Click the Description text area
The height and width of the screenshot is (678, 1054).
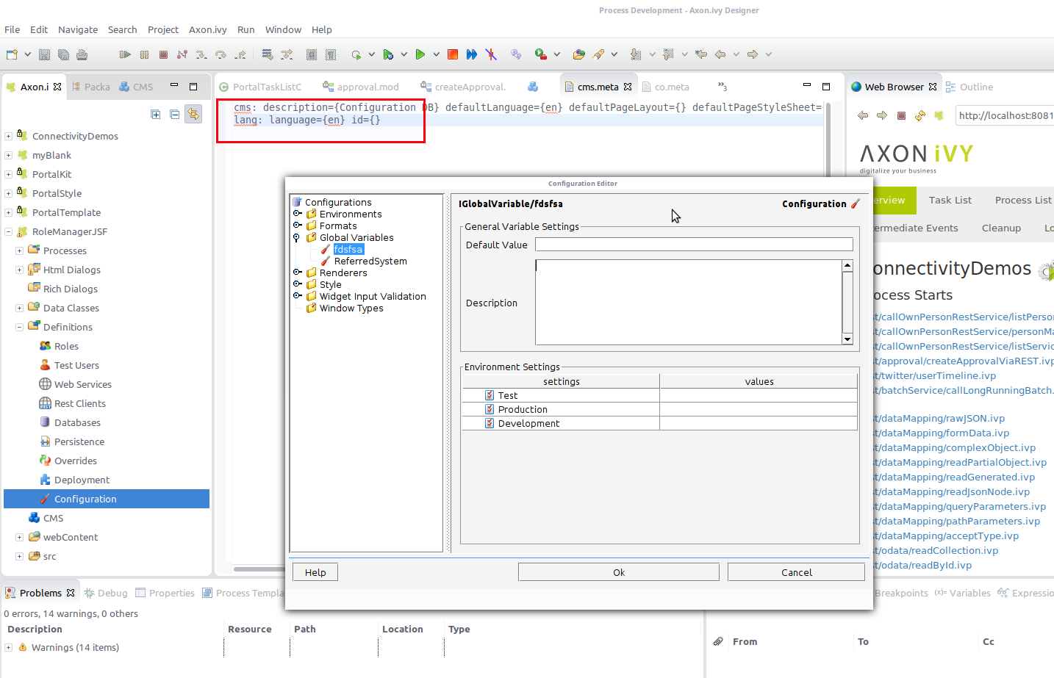(689, 302)
